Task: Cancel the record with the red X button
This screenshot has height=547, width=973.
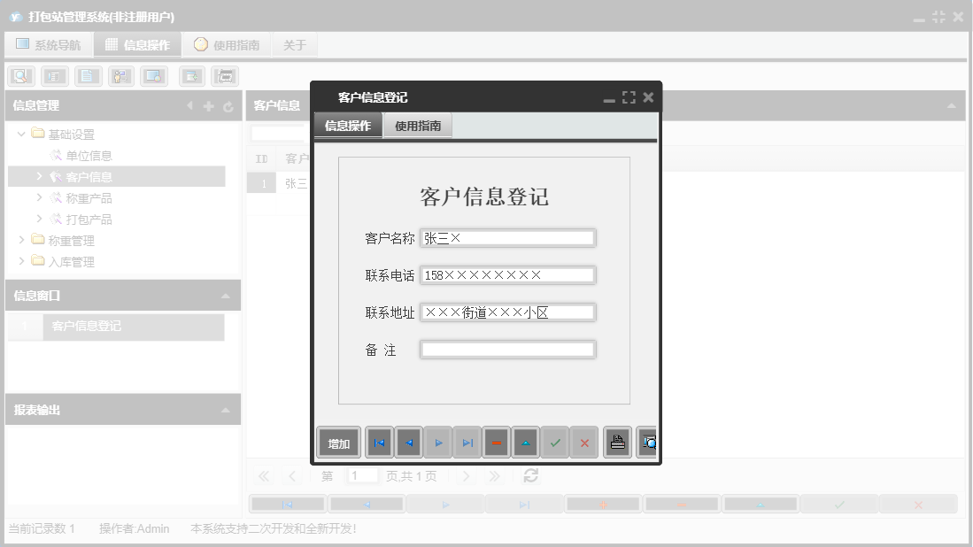Action: pyautogui.click(x=584, y=442)
